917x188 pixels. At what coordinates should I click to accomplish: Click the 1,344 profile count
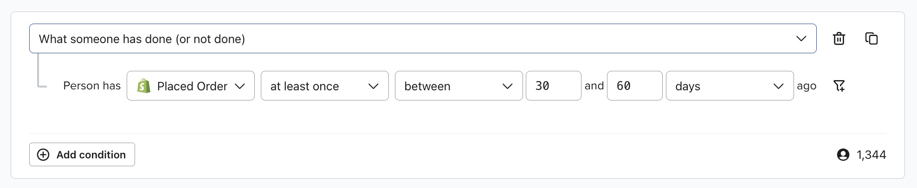tap(871, 155)
